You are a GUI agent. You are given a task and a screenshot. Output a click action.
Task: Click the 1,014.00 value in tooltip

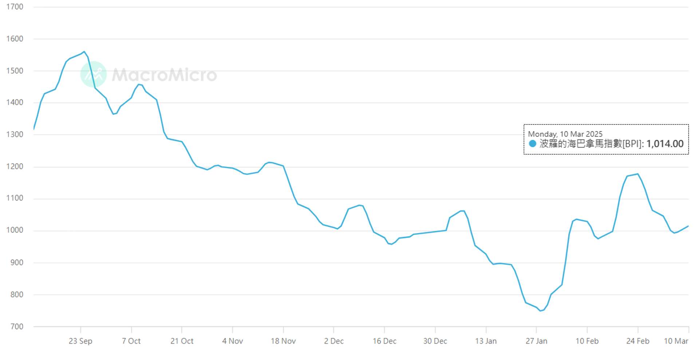pos(665,144)
